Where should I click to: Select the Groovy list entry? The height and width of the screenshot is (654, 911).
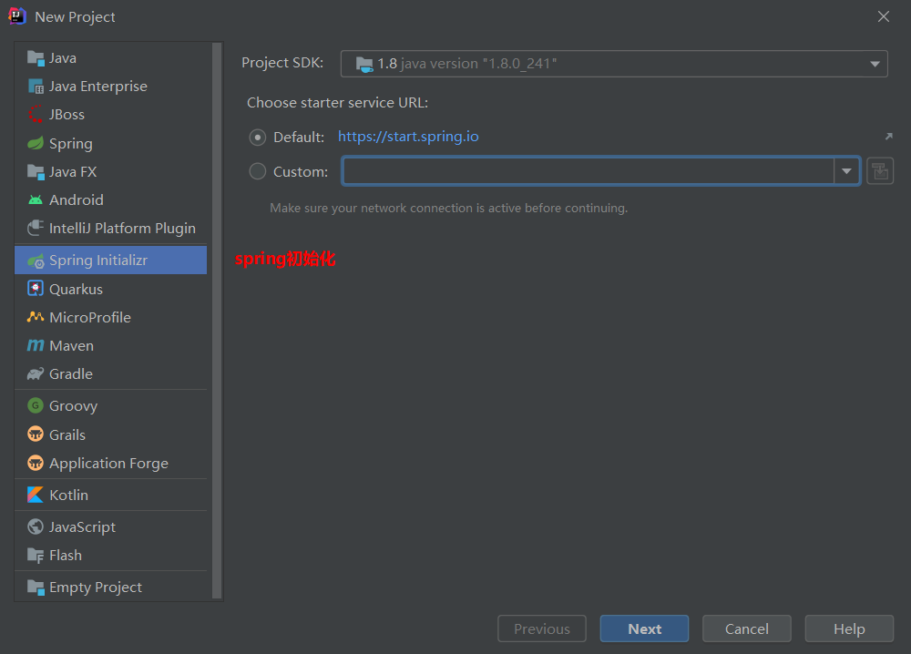(x=110, y=405)
